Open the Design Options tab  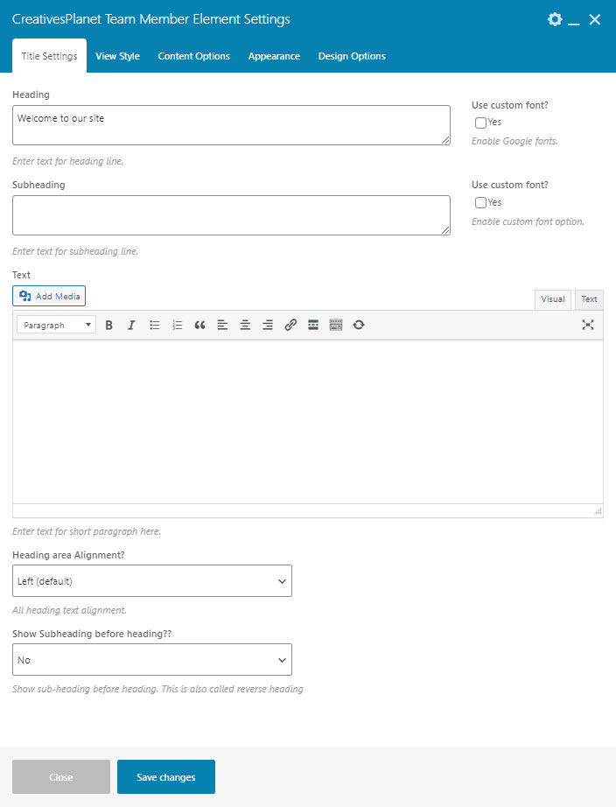tap(352, 56)
